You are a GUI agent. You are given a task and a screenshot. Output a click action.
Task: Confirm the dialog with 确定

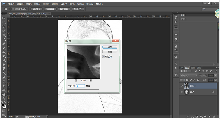pyautogui.click(x=109, y=47)
